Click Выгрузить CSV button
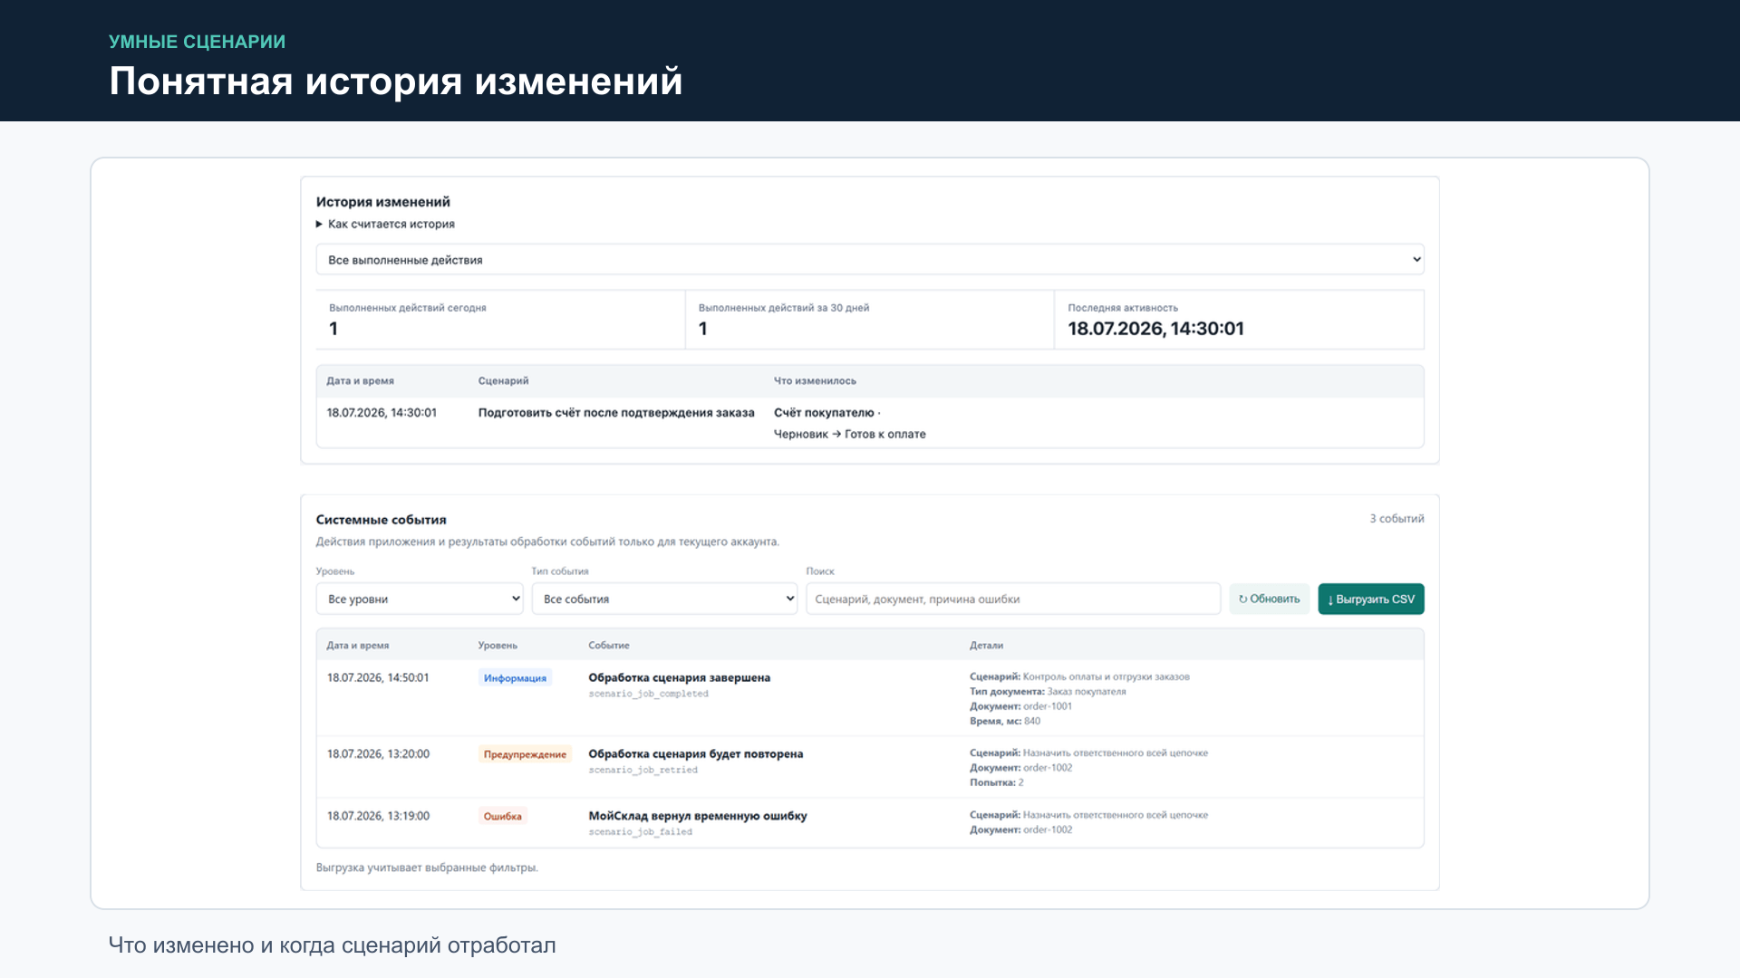The width and height of the screenshot is (1740, 978). pyautogui.click(x=1370, y=599)
